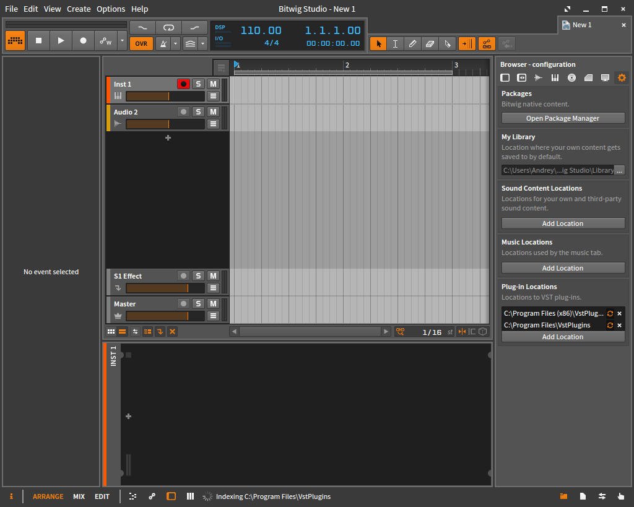
Task: Click the tempo value 110.00
Action: tap(261, 30)
